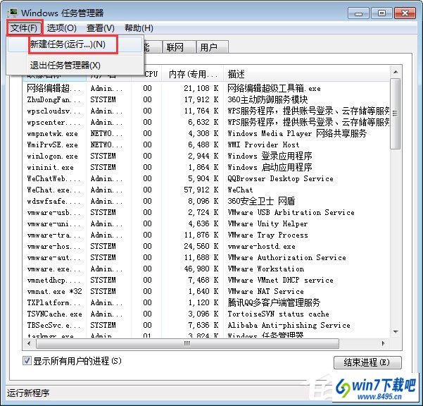Close the Task Manager window
Image resolution: width=423 pixels, height=406 pixels.
[x=405, y=13]
